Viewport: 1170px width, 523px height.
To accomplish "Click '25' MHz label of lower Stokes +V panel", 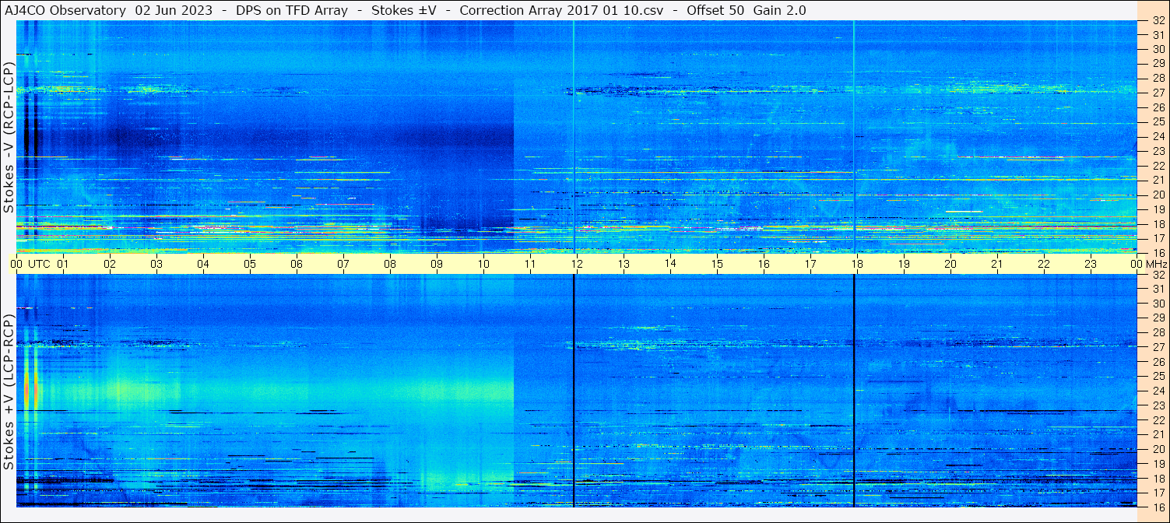I will pyautogui.click(x=1158, y=376).
